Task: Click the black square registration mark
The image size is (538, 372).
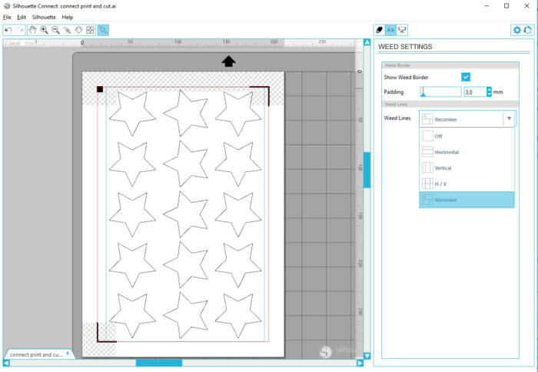Action: coord(100,89)
